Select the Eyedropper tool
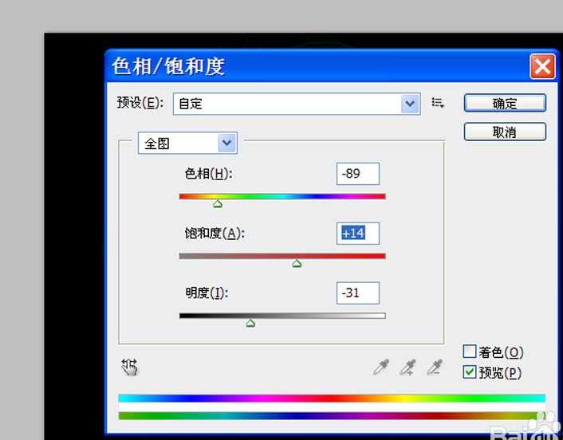This screenshot has width=563, height=440. click(383, 367)
